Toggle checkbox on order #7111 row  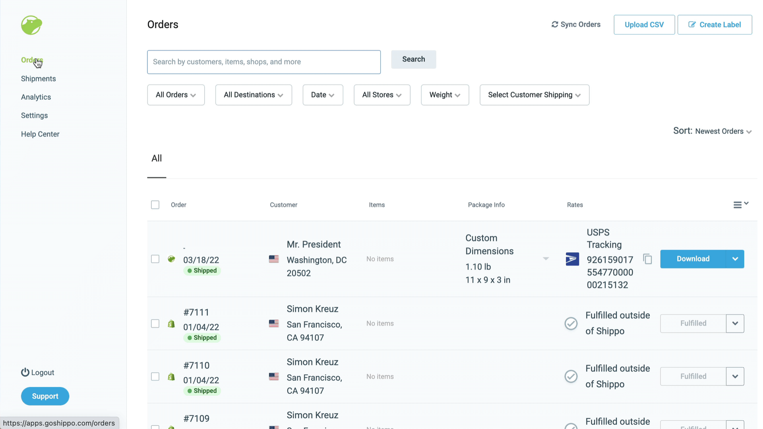tap(155, 323)
